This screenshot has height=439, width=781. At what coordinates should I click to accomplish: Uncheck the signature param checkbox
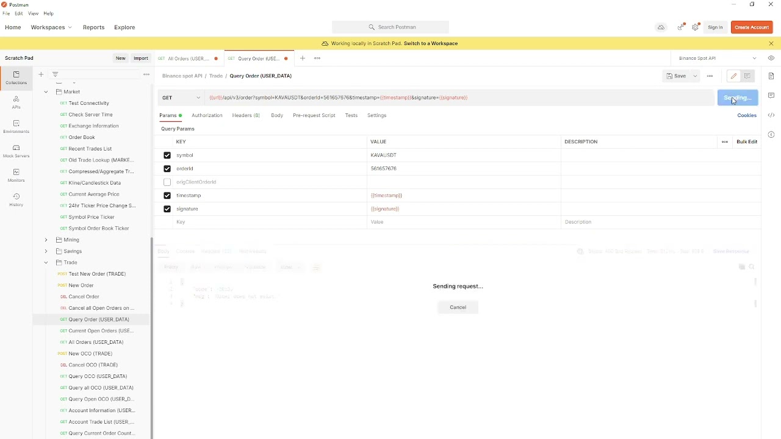(167, 209)
